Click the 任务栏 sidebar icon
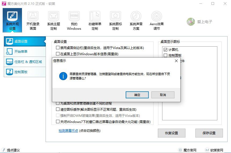This screenshot has height=153, width=231. pyautogui.click(x=10, y=62)
